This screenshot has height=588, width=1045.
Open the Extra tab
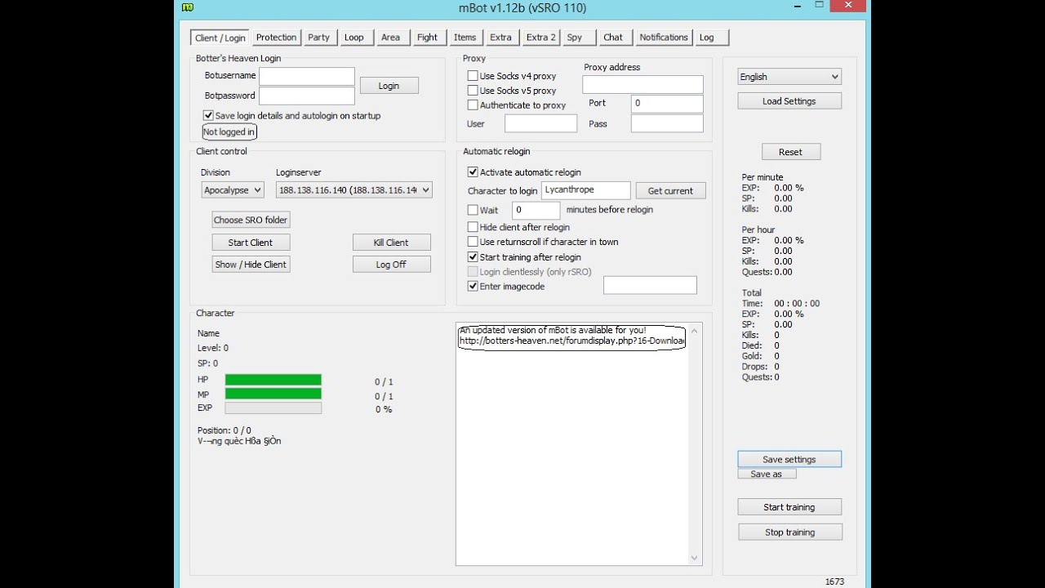pyautogui.click(x=500, y=38)
